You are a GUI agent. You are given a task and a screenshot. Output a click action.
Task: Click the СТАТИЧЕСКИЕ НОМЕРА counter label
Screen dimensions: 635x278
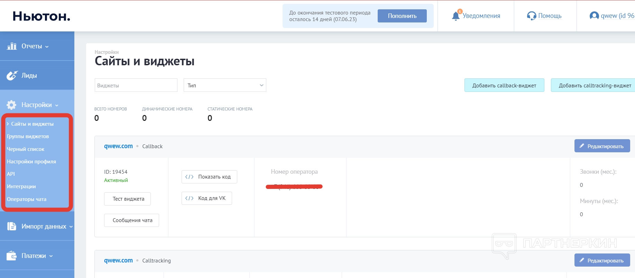click(230, 109)
